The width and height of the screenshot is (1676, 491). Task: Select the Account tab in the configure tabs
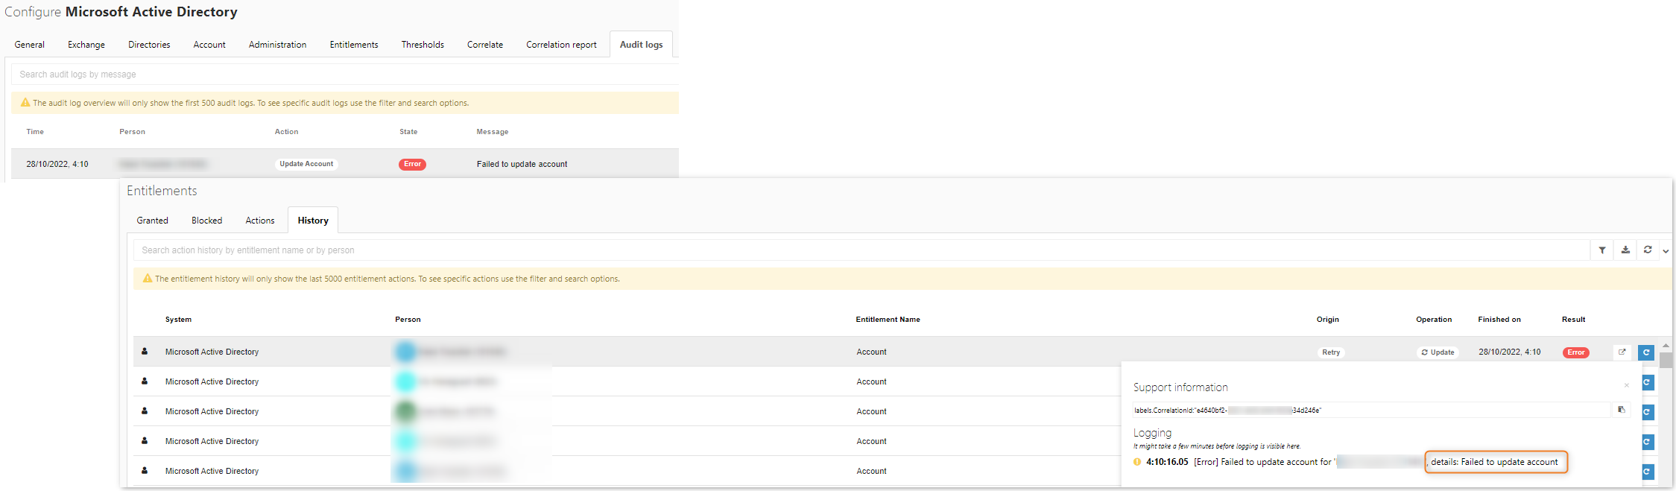[209, 45]
